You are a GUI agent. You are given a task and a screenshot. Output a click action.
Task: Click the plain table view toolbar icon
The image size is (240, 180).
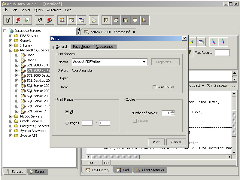(x=106, y=20)
